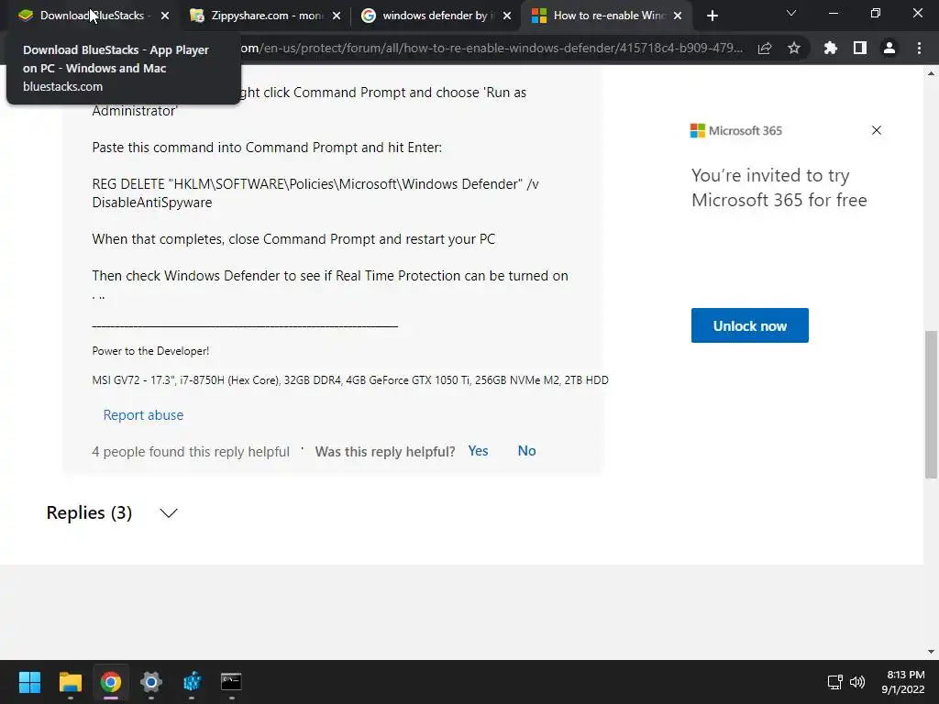The image size is (939, 704).
Task: Open the Chrome three-dot menu
Action: pyautogui.click(x=919, y=48)
